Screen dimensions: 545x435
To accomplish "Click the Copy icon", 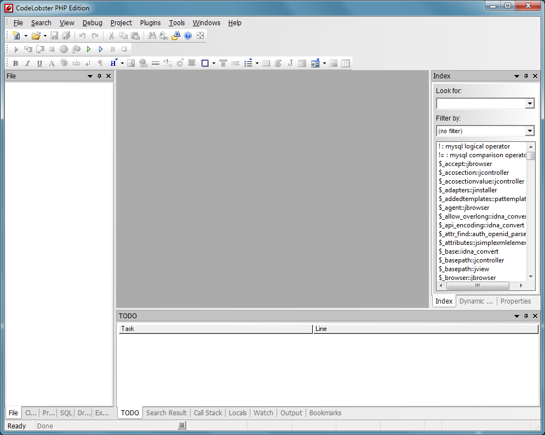I will tap(123, 36).
